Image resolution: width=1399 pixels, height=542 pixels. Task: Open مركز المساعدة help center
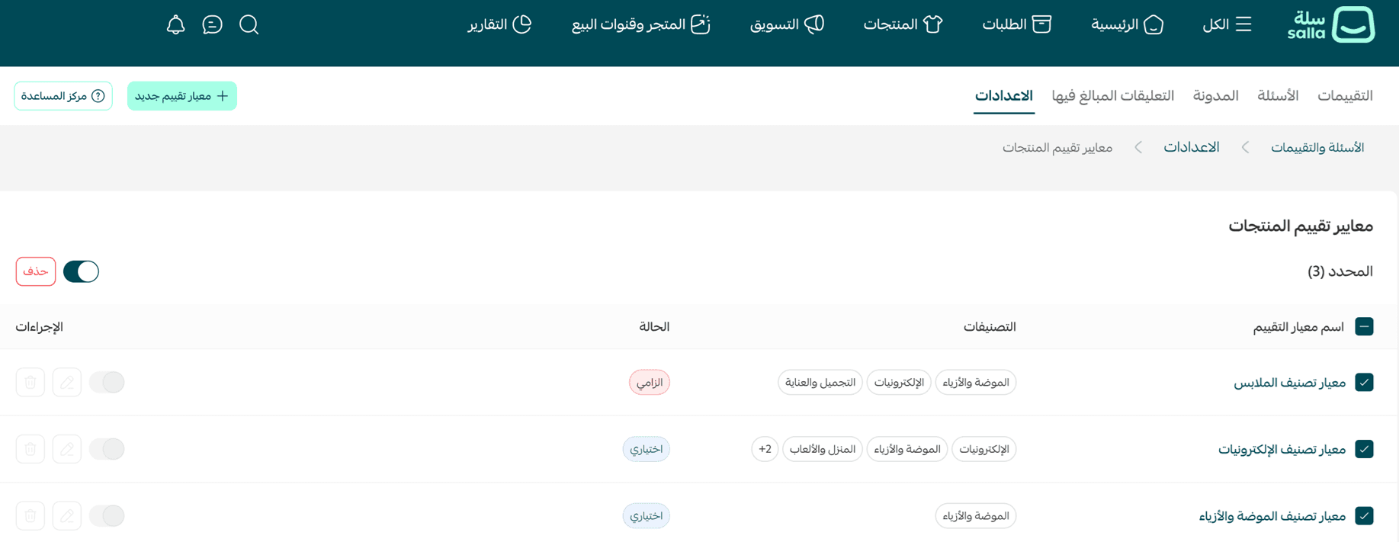(63, 96)
